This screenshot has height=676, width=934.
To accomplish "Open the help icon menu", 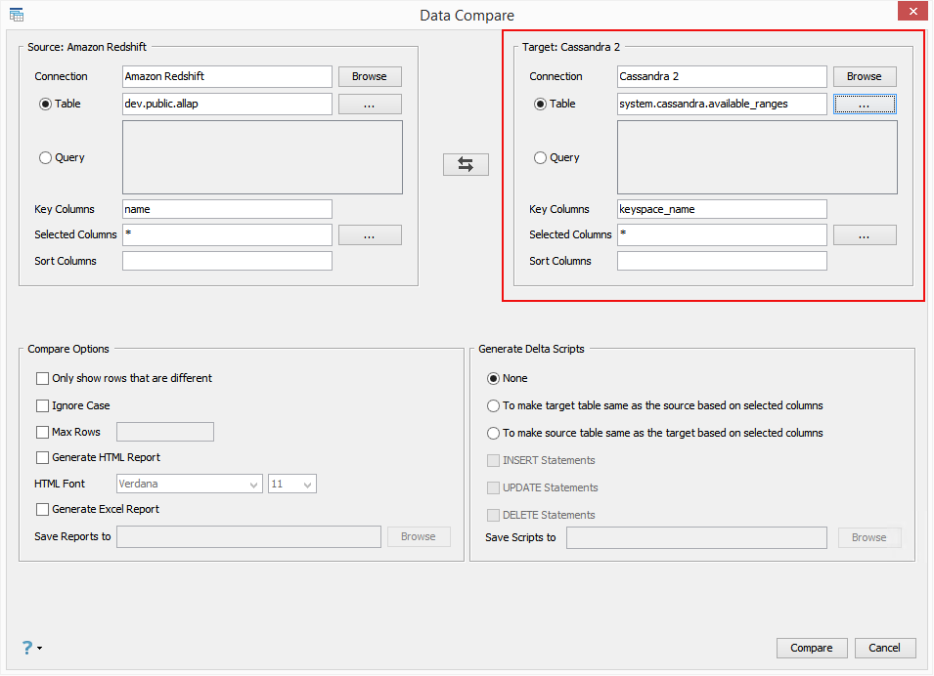I will point(27,647).
